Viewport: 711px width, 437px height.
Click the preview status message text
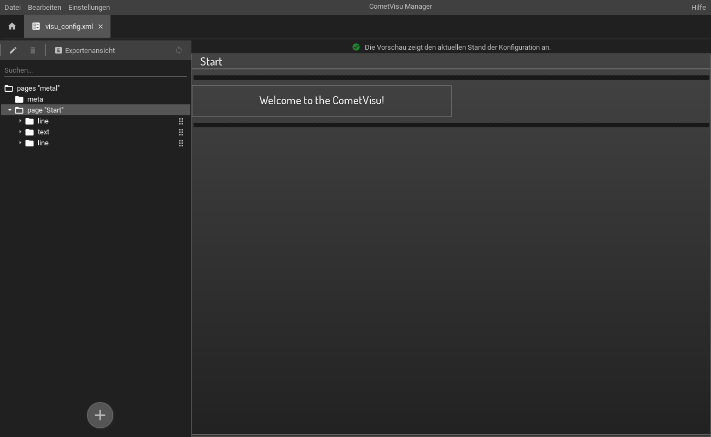[458, 48]
